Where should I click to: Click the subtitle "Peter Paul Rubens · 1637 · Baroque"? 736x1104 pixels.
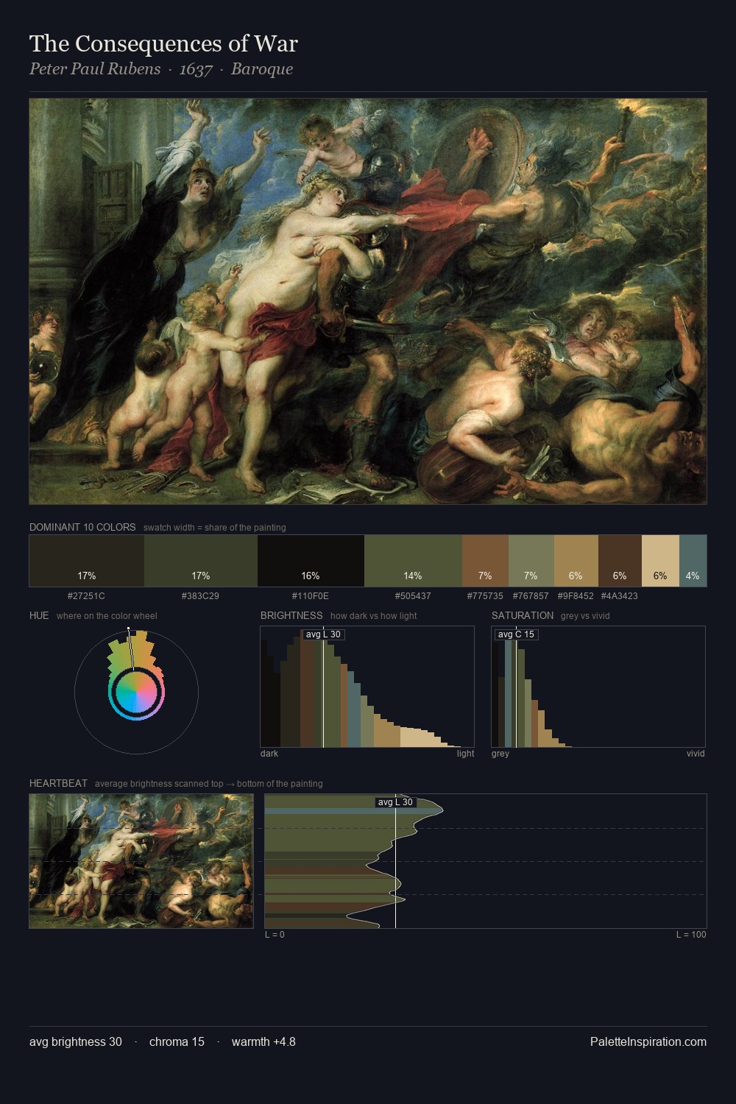pos(161,69)
